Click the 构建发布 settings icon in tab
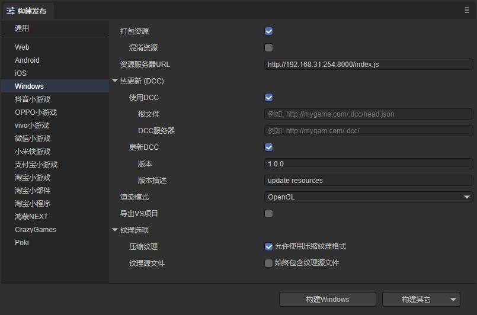Image resolution: width=477 pixels, height=315 pixels. [x=11, y=11]
